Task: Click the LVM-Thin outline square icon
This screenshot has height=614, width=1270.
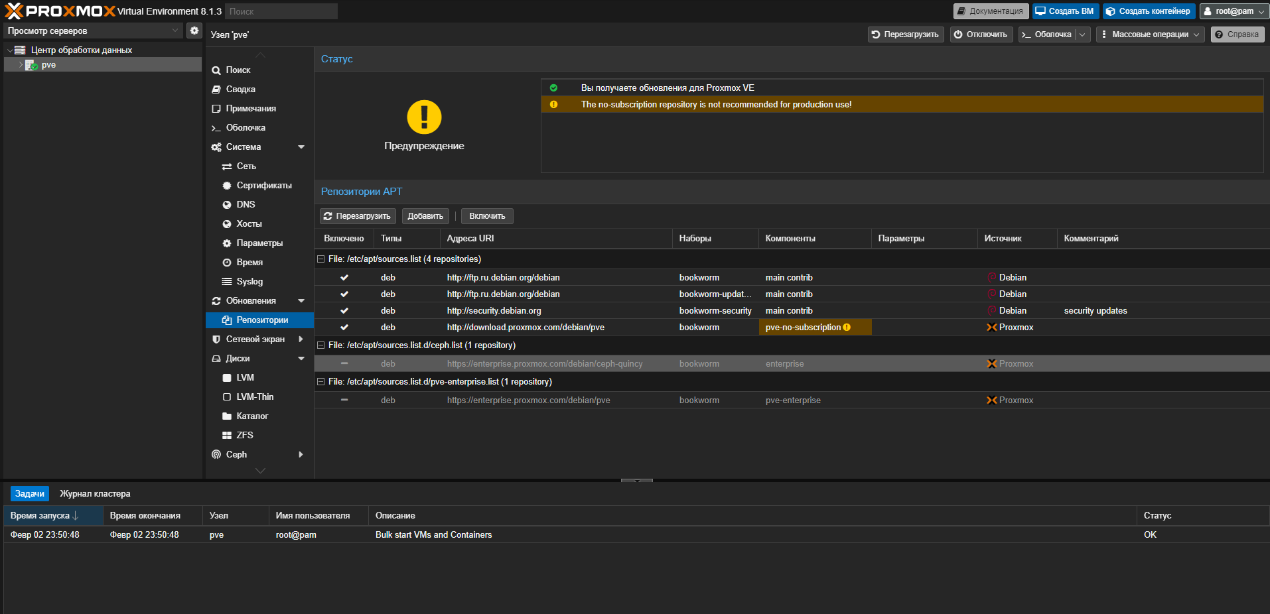Action: (x=227, y=397)
